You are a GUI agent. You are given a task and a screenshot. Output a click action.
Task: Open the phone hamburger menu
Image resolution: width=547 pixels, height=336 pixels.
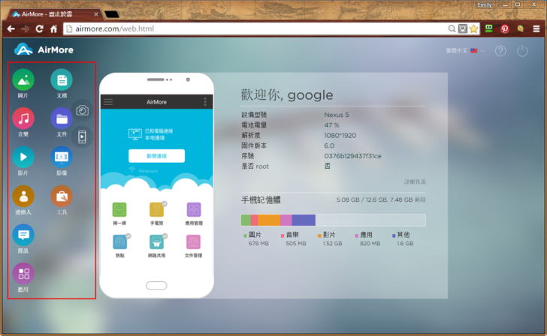tap(108, 102)
